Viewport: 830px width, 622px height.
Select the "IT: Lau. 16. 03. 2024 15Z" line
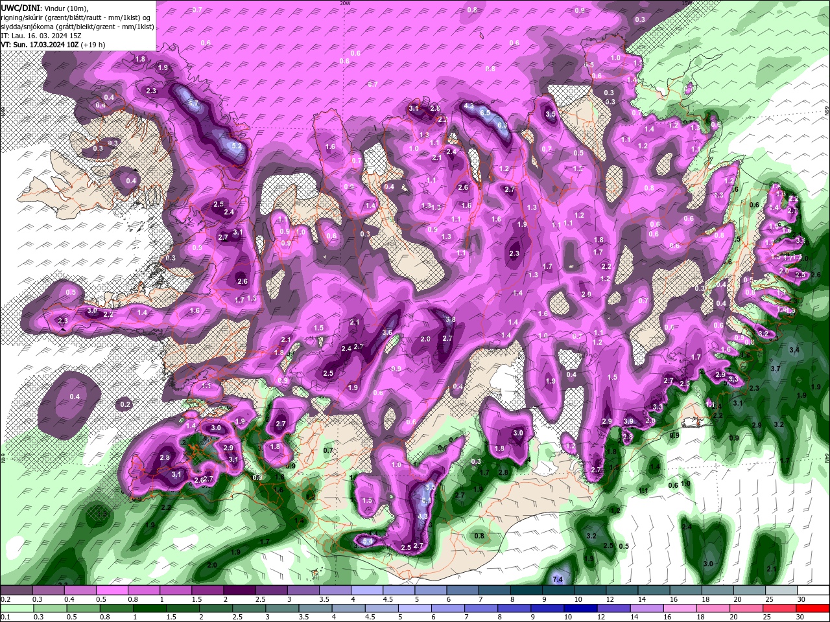pyautogui.click(x=41, y=36)
